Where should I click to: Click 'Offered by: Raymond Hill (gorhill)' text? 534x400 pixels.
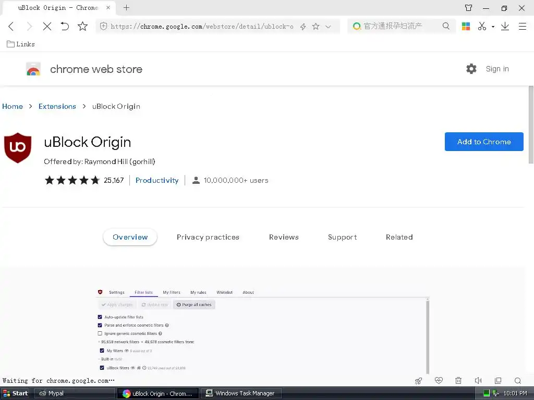click(100, 161)
